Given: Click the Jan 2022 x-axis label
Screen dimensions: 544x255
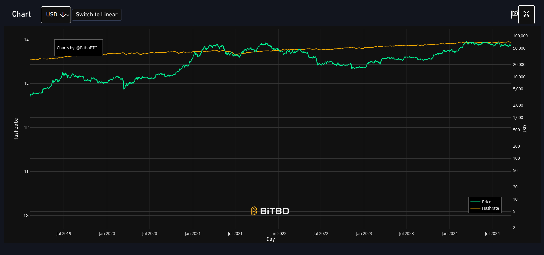Looking at the screenshot, I should (x=278, y=234).
